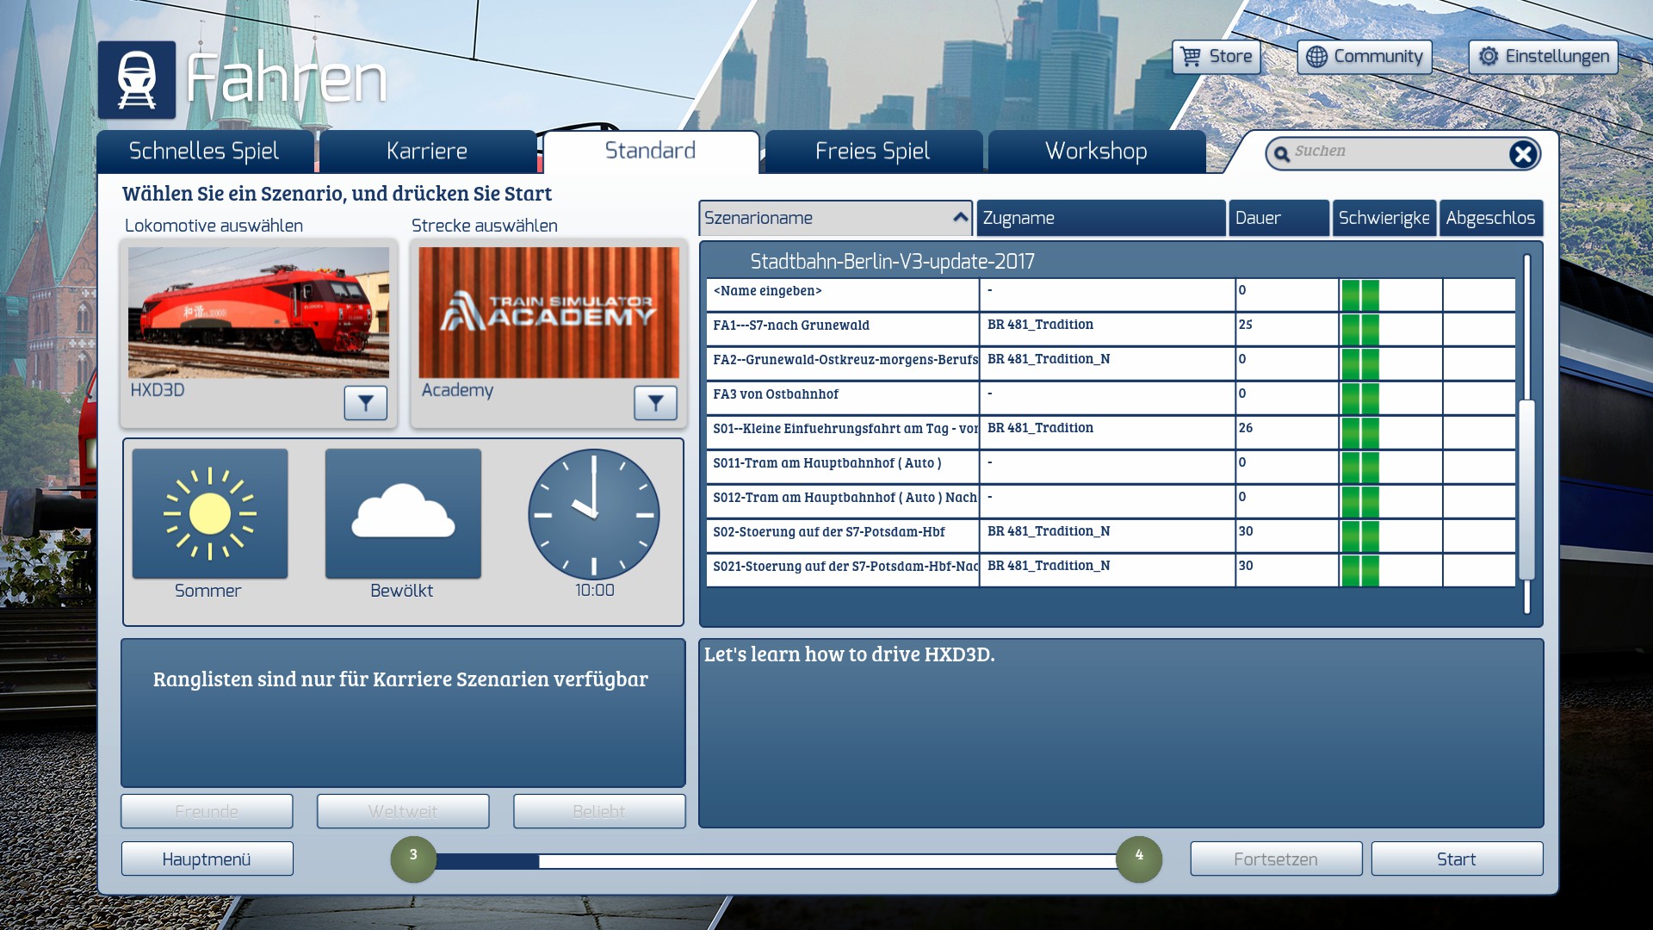This screenshot has height=930, width=1653.
Task: Click the clock start time icon
Action: point(594,514)
